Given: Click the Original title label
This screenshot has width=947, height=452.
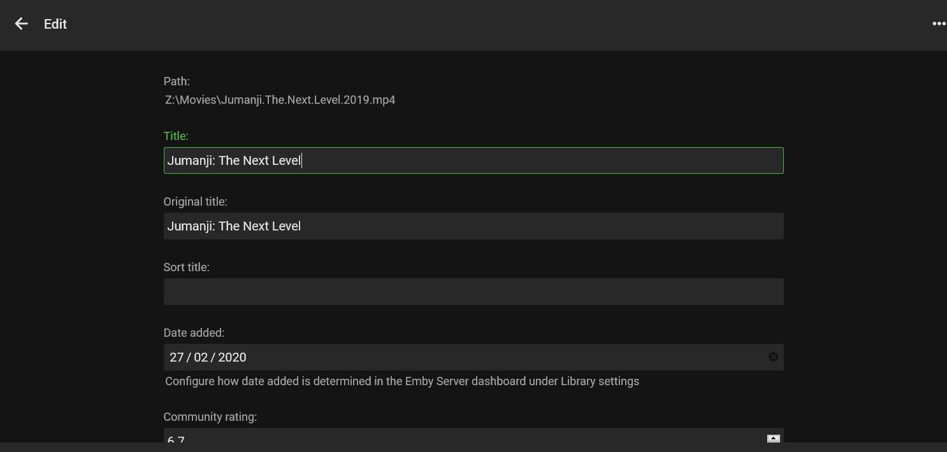Looking at the screenshot, I should coord(195,202).
